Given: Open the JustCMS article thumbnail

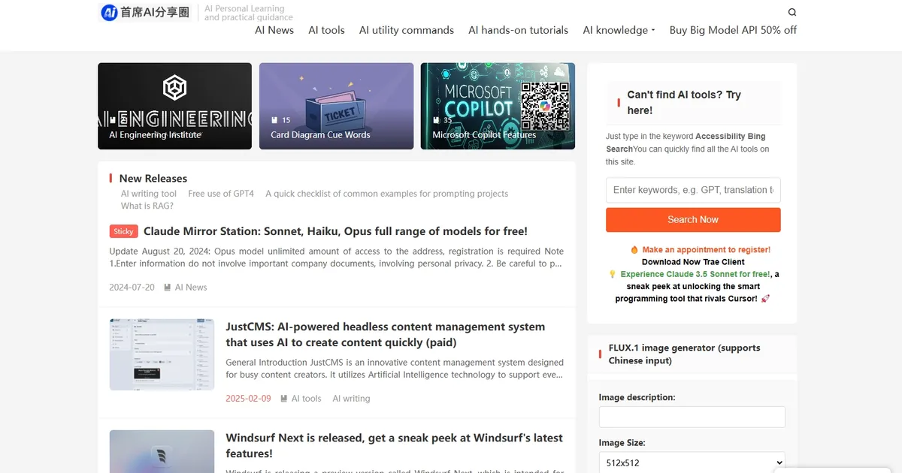Looking at the screenshot, I should point(162,354).
